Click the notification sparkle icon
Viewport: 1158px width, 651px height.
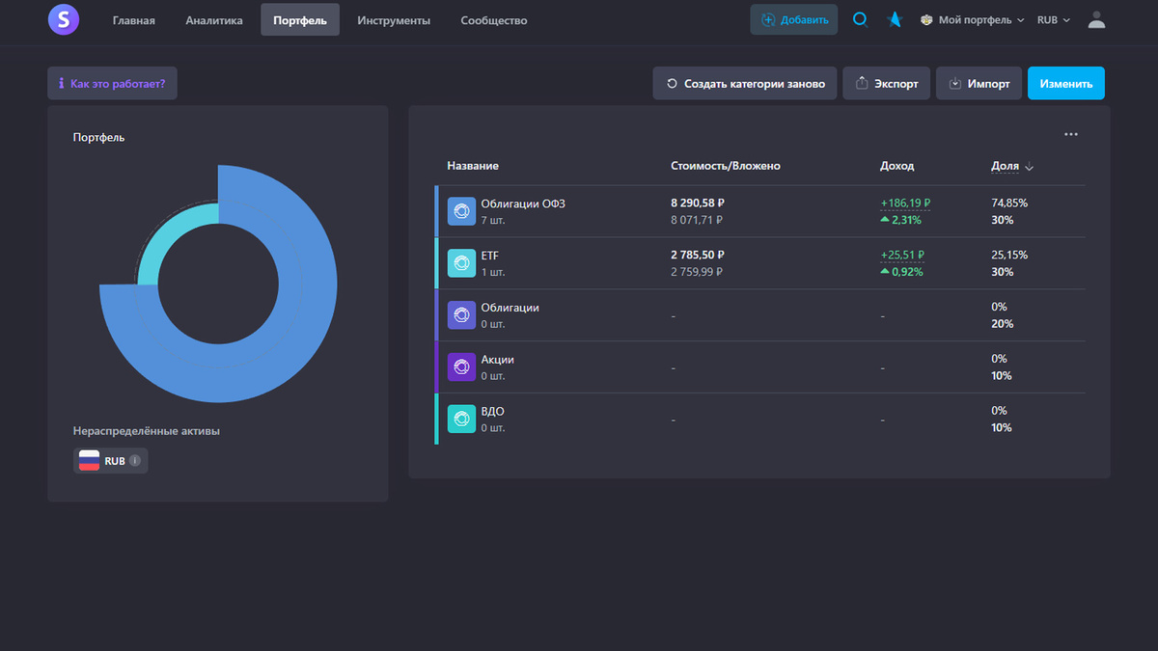click(894, 17)
